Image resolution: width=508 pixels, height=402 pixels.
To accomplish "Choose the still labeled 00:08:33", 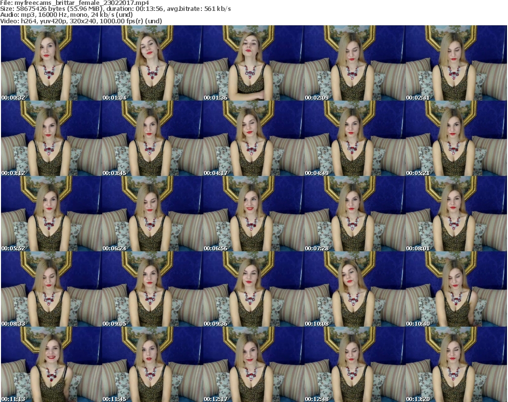I will point(51,289).
